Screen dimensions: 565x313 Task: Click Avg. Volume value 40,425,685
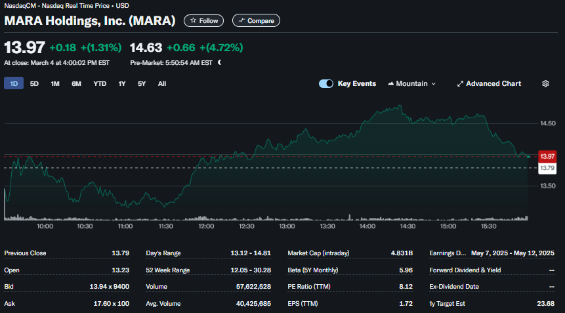point(253,304)
